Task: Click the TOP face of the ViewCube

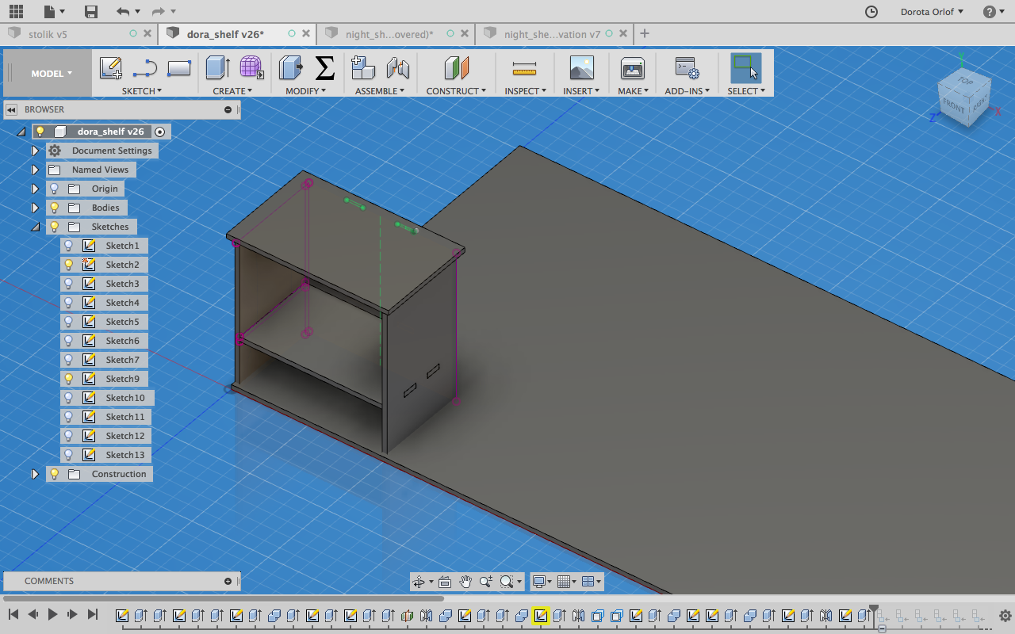Action: tap(965, 82)
